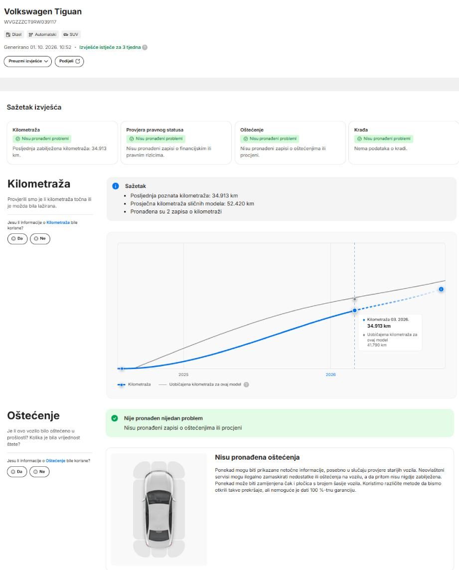Answer Da for Kilometraža feedback
The height and width of the screenshot is (570, 459).
pos(17,239)
